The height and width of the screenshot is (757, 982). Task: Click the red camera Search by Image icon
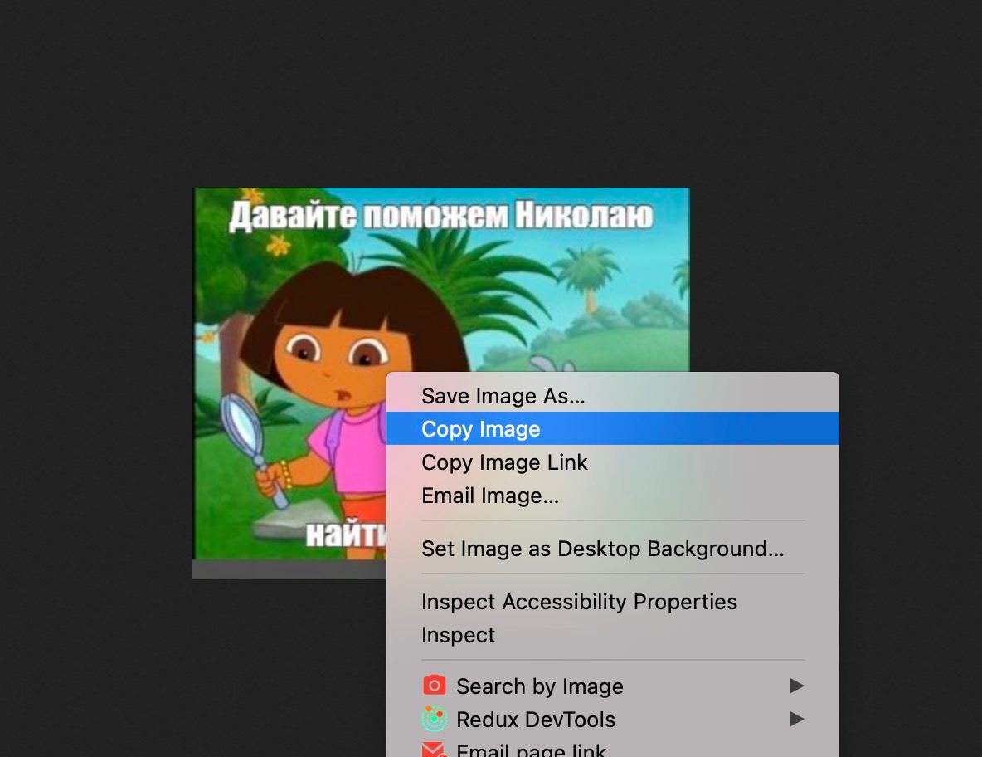[434, 685]
